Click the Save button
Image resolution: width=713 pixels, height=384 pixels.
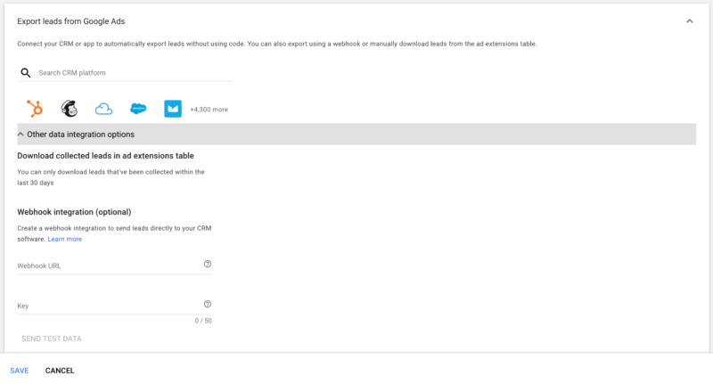coord(20,371)
